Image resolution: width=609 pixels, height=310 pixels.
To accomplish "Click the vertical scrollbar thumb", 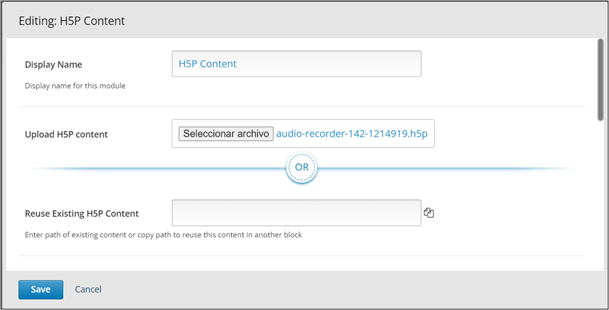I will [x=601, y=78].
